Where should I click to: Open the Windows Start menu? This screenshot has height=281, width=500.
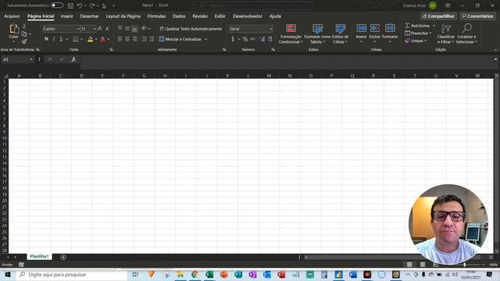[x=8, y=275]
